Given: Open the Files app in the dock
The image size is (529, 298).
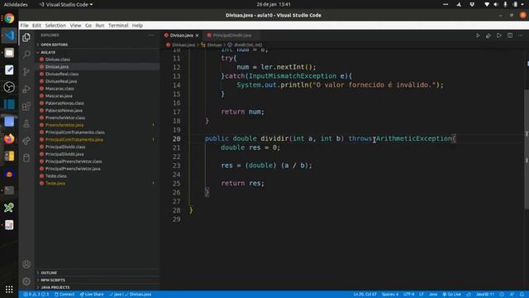Looking at the screenshot, I should point(9,53).
